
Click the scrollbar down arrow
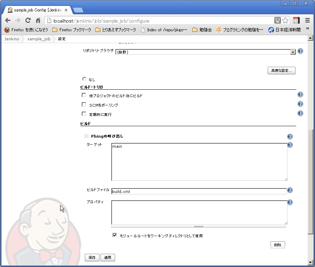tap(310, 262)
